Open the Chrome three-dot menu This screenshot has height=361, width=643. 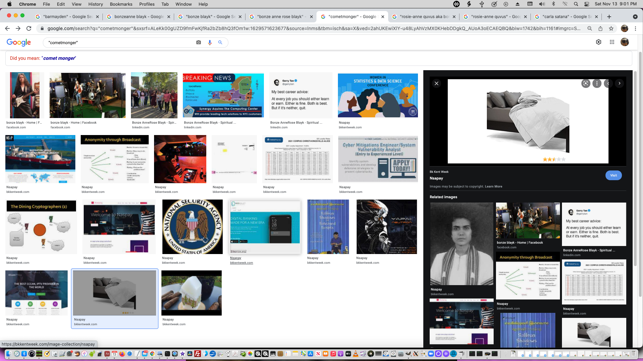pyautogui.click(x=636, y=28)
